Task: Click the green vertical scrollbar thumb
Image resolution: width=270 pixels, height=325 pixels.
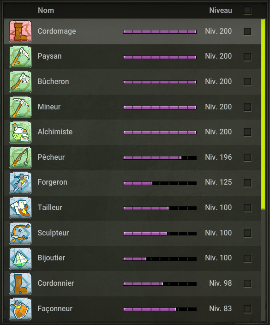Action: tap(263, 114)
